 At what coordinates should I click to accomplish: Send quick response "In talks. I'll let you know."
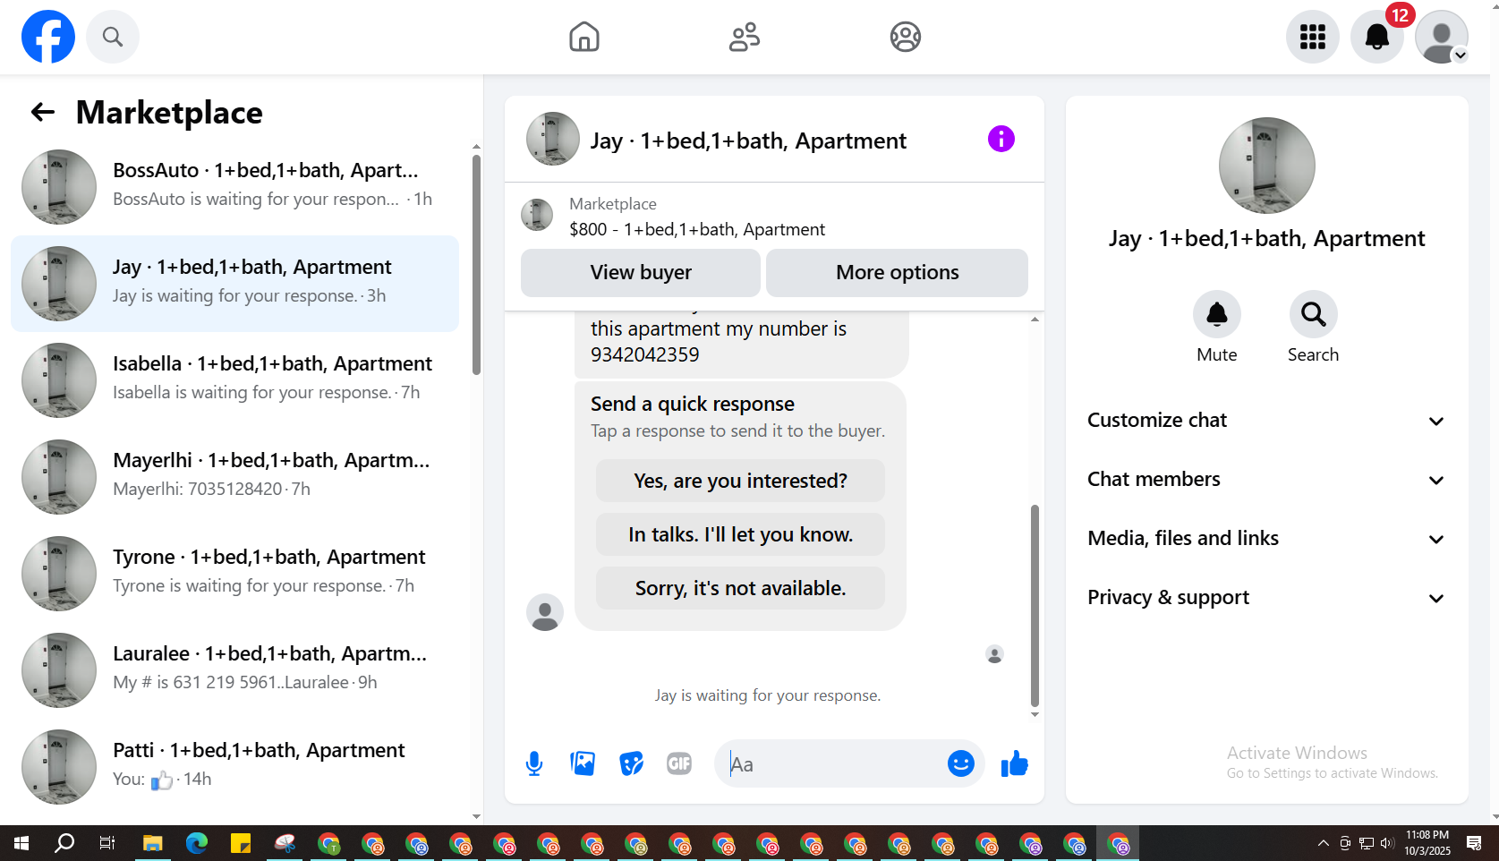click(740, 534)
